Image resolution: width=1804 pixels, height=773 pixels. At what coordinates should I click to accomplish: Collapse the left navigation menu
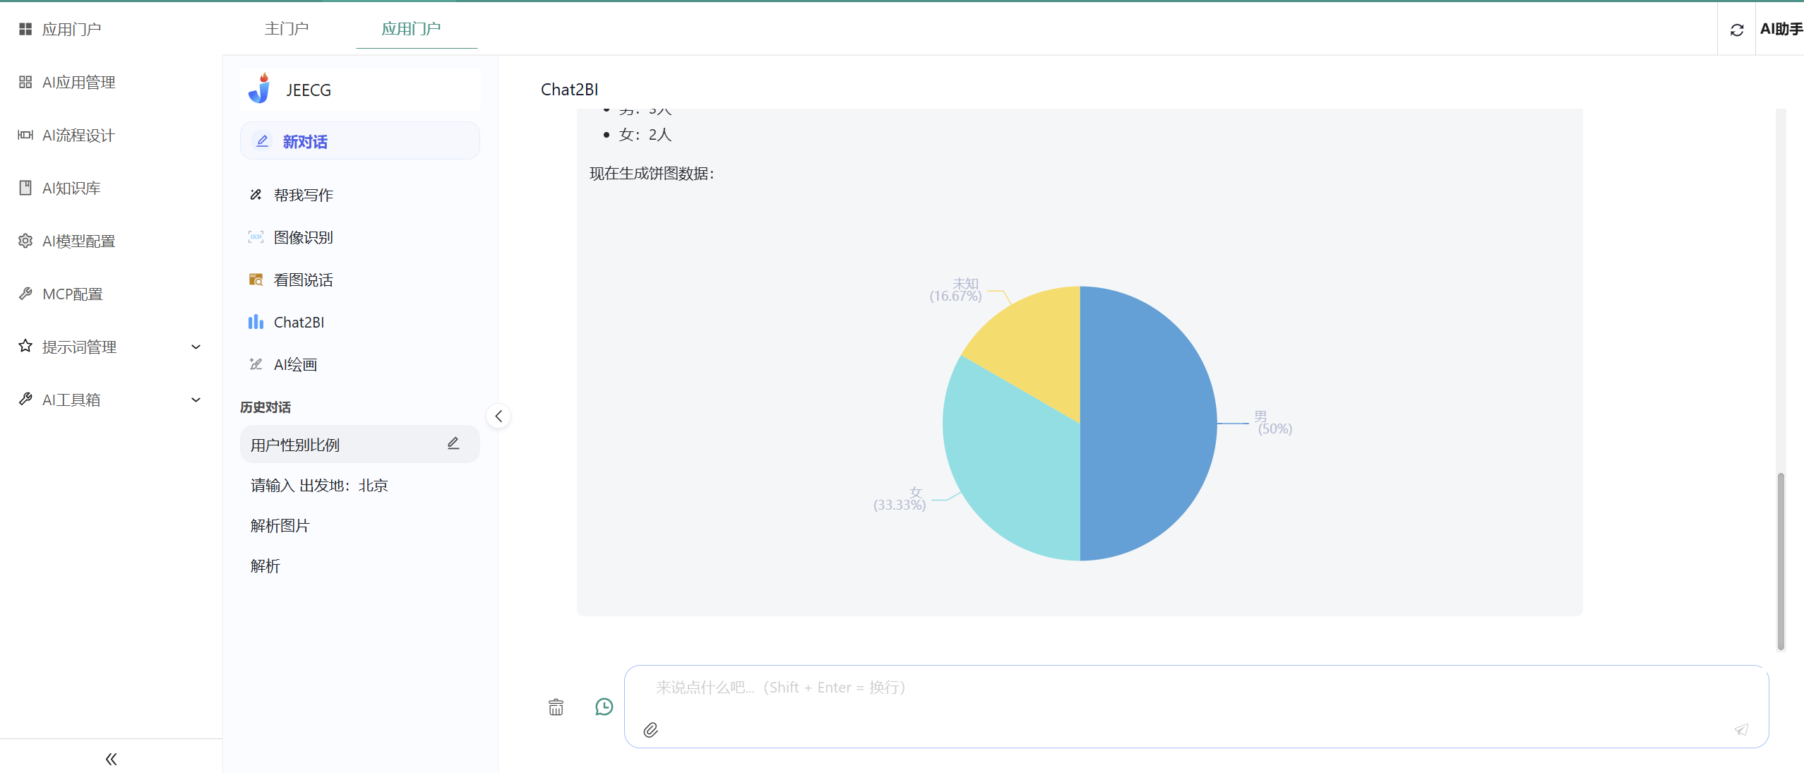[x=111, y=759]
